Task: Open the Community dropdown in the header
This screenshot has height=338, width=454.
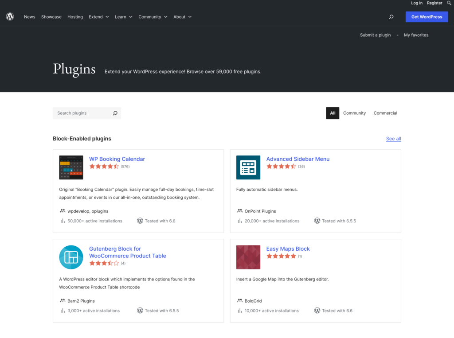Action: (153, 17)
